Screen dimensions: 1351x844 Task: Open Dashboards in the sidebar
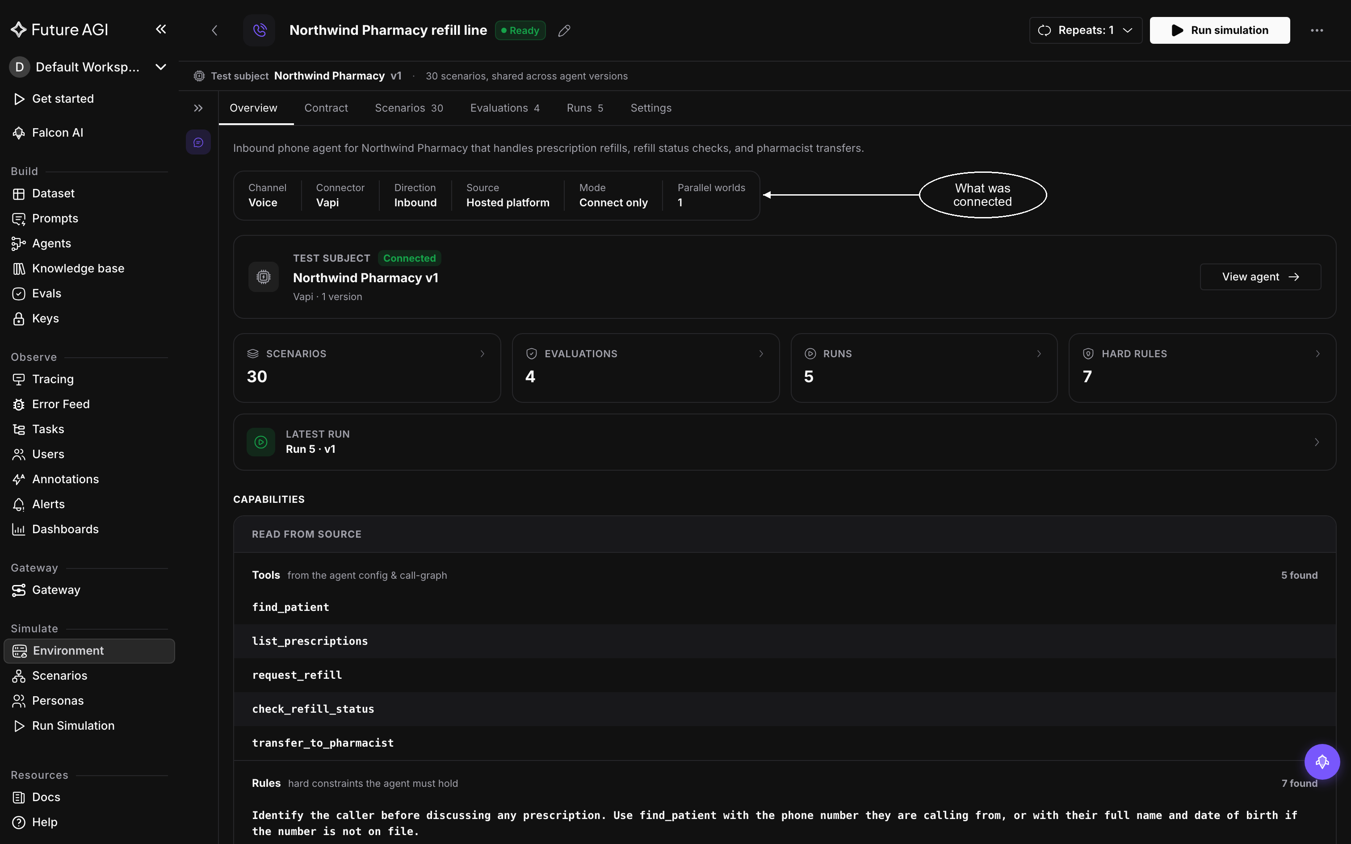point(89,529)
